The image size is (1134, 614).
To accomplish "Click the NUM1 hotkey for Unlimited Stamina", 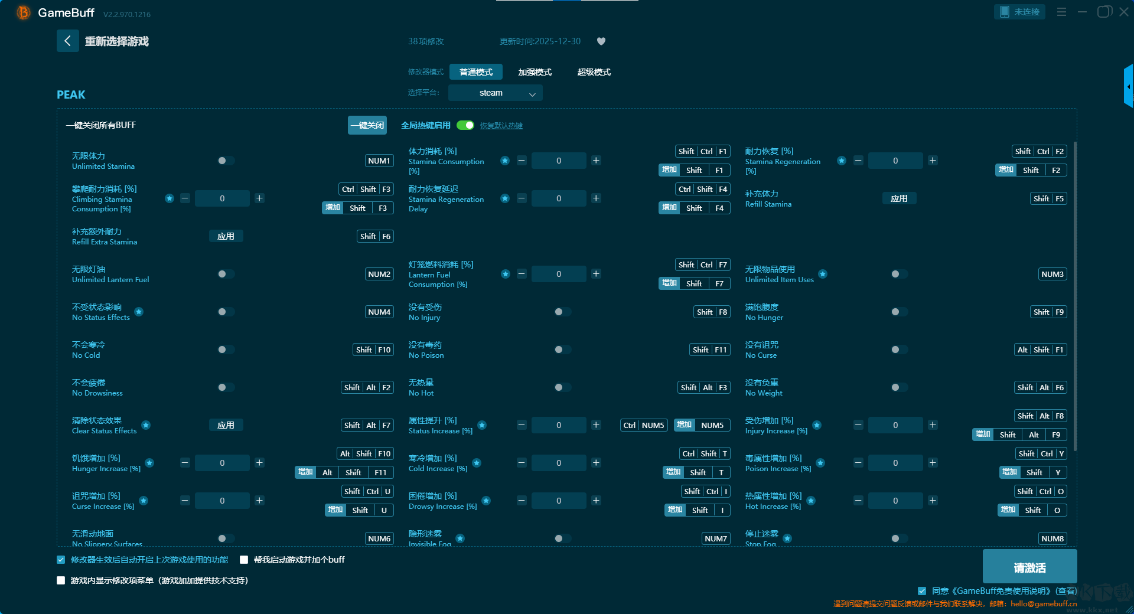I will click(379, 161).
